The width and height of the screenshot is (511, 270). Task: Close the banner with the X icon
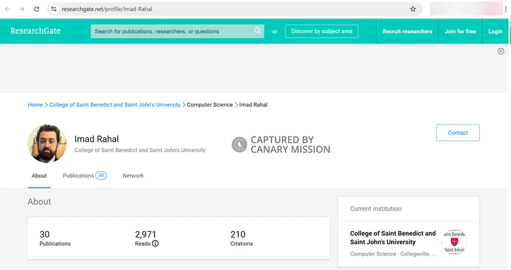[x=501, y=51]
